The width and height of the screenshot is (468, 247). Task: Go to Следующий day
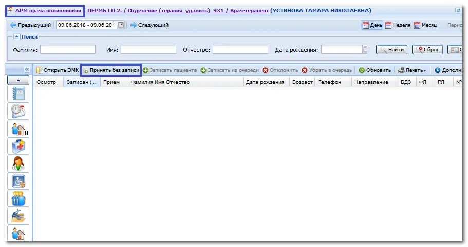point(149,25)
